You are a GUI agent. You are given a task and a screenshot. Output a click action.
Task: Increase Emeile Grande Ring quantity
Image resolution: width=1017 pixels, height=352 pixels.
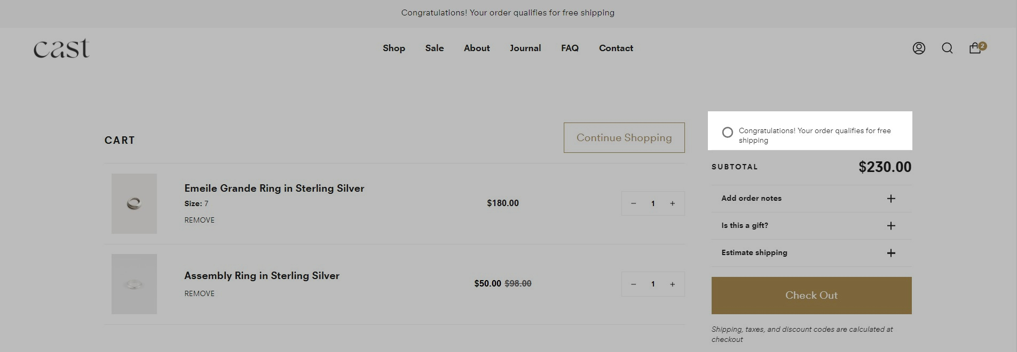tap(672, 203)
